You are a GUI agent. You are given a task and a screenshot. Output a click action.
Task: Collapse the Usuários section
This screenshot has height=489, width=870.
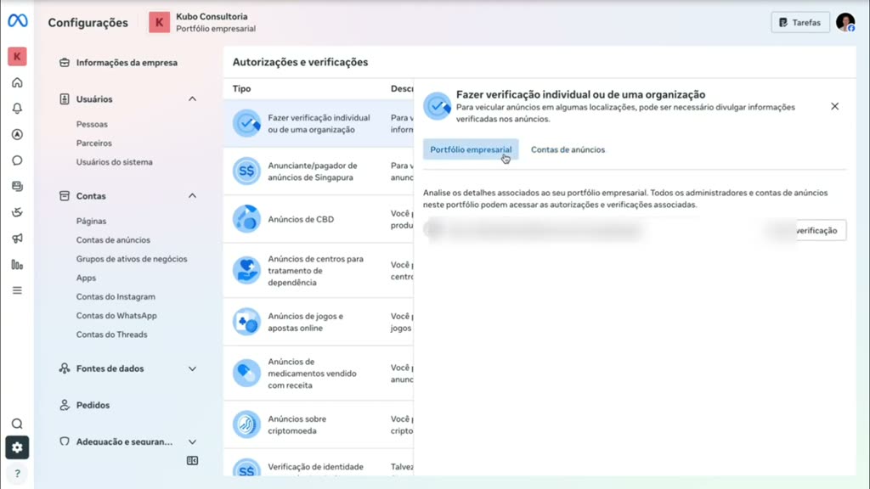click(192, 98)
